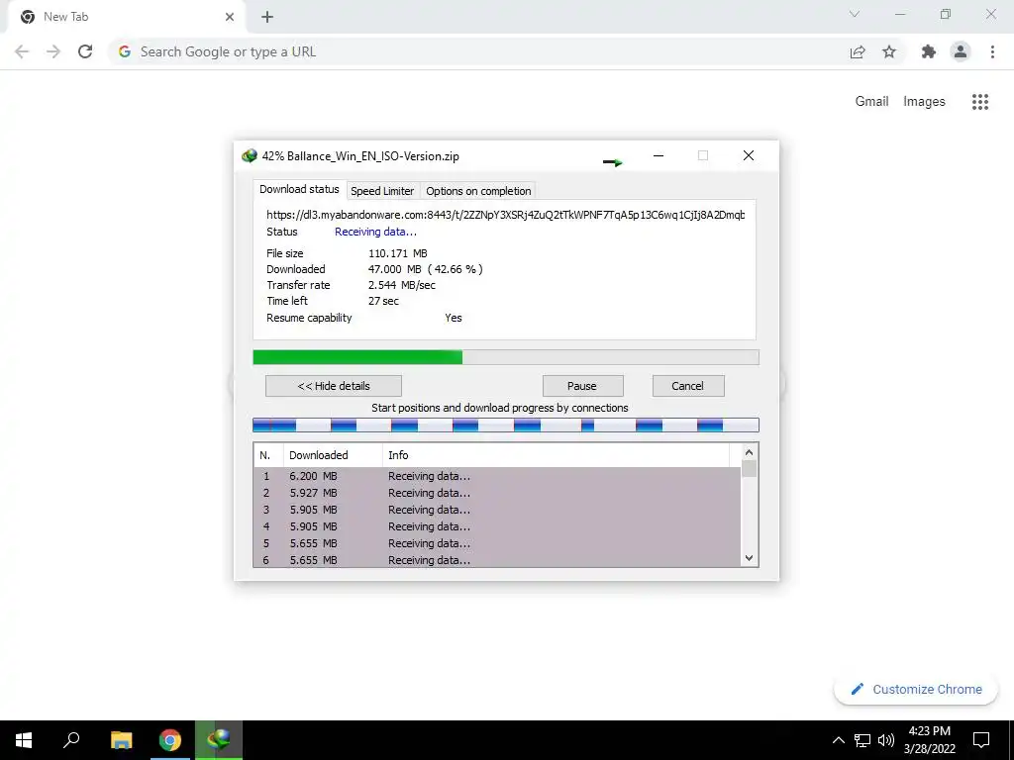Click the file size value 110.171 MB

[x=398, y=253]
